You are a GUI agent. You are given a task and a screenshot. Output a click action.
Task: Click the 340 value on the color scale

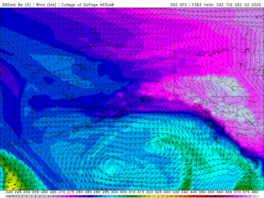click(184, 192)
